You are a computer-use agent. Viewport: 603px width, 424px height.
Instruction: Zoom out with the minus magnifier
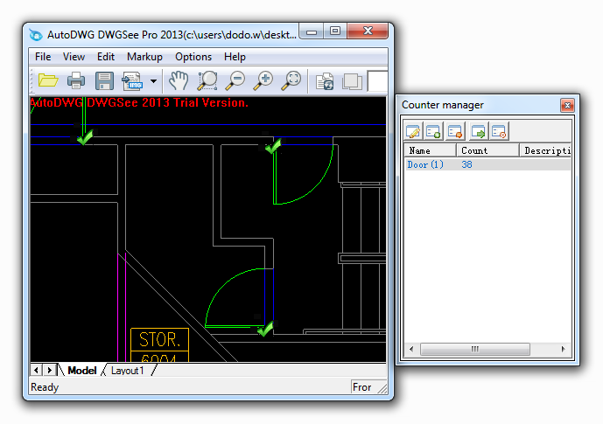[235, 80]
